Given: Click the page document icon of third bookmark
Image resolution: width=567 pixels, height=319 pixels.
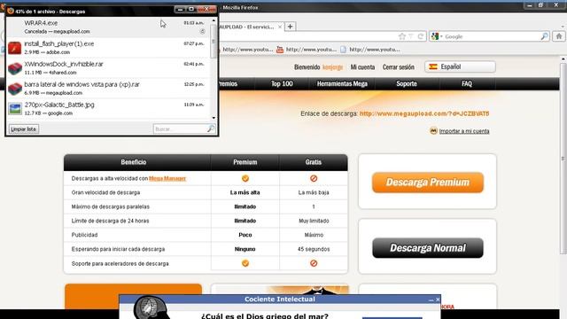Looking at the screenshot, I should coord(343,50).
